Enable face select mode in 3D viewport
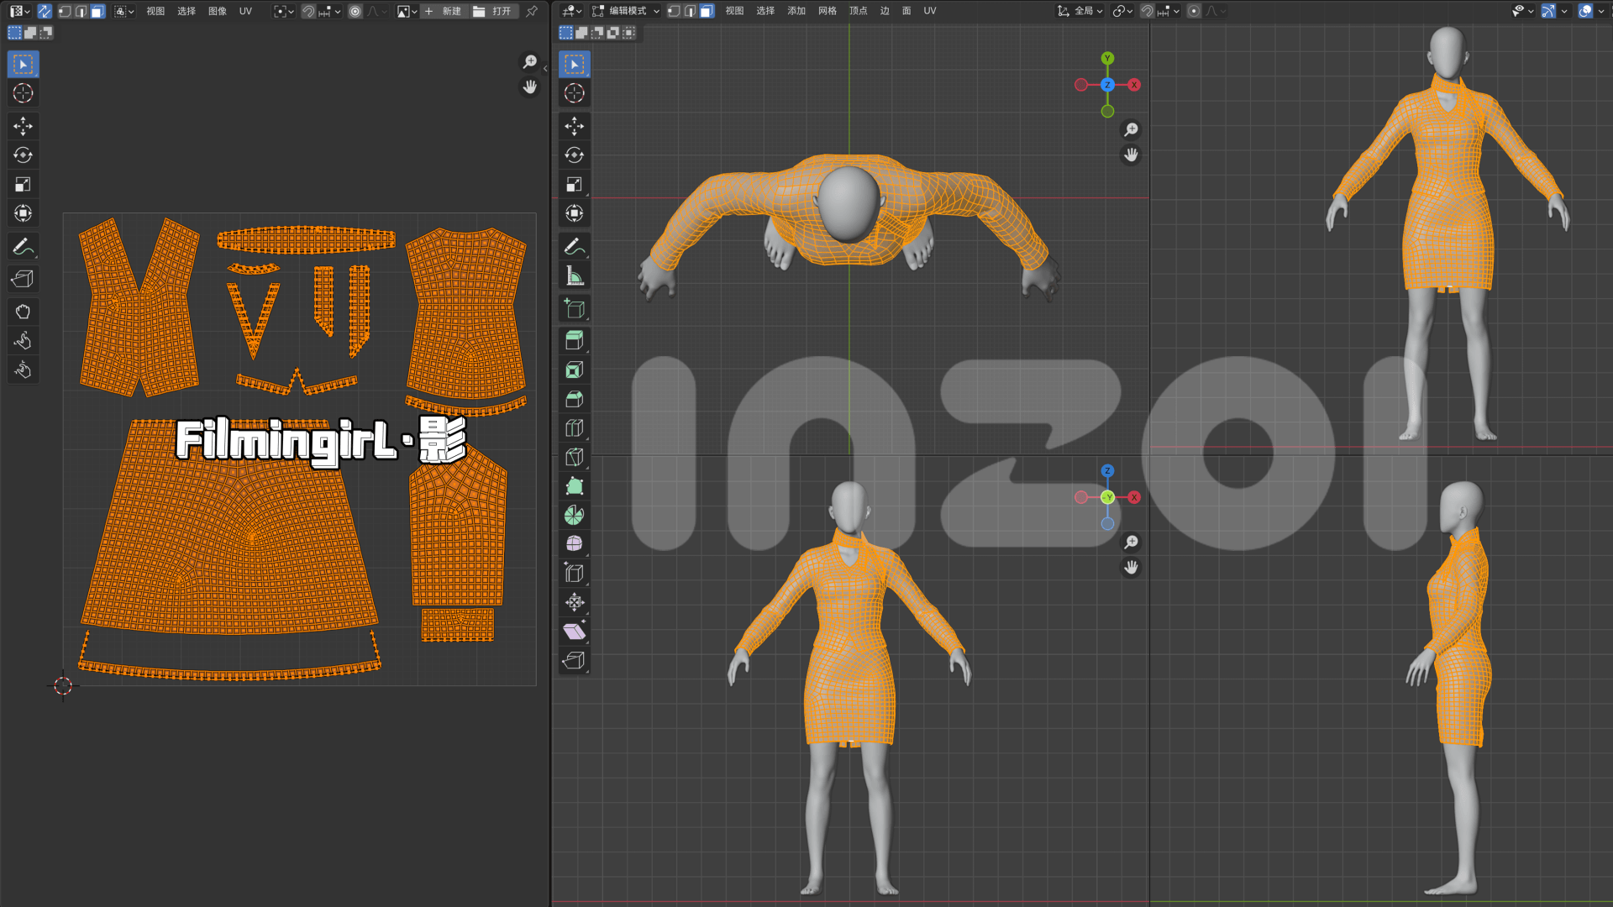Viewport: 1613px width, 907px height. pos(707,11)
